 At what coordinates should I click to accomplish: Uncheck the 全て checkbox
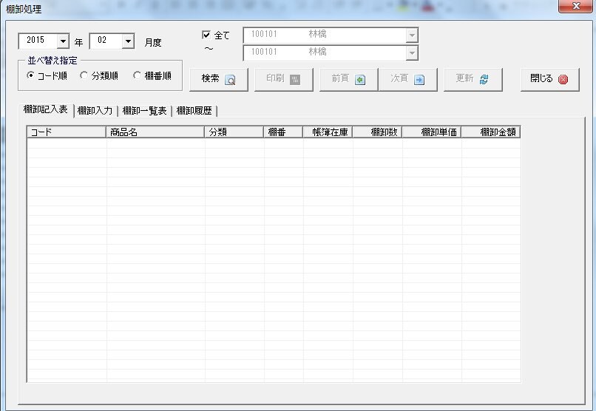[206, 35]
